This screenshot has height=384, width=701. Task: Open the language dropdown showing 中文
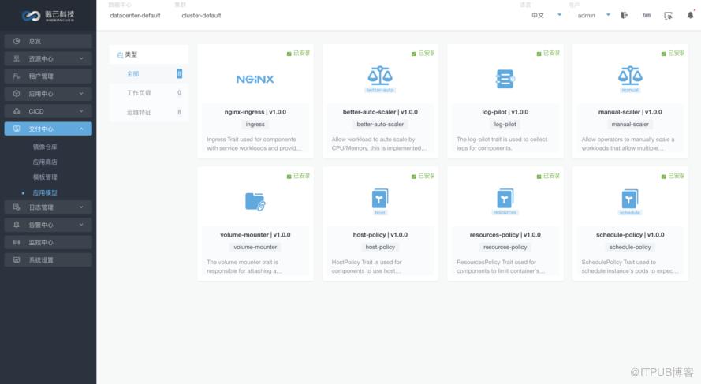(x=546, y=15)
